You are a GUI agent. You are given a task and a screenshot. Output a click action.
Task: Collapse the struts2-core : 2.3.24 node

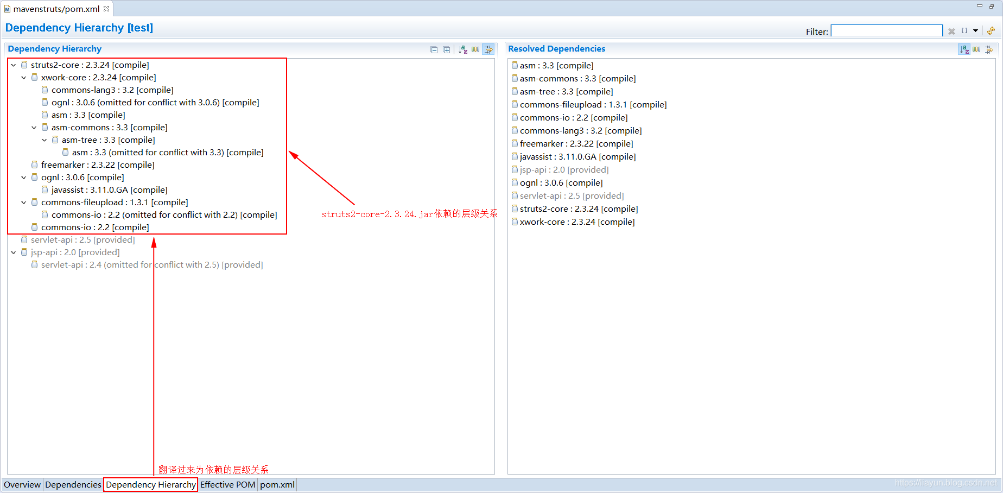[13, 65]
